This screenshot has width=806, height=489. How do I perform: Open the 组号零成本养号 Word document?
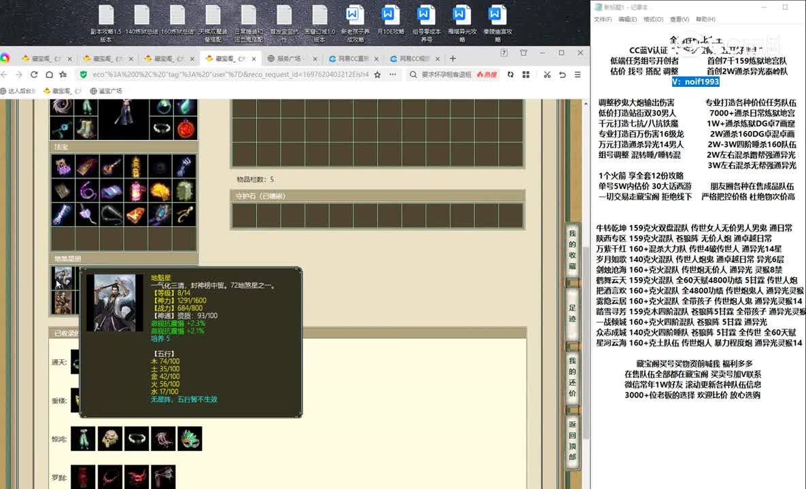tap(426, 23)
